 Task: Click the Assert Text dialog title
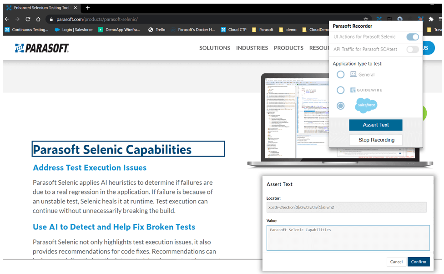(279, 184)
